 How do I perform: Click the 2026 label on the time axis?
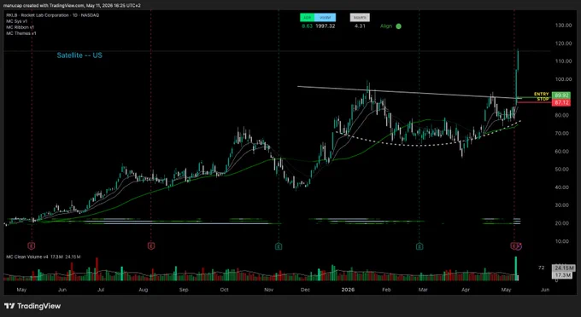pyautogui.click(x=348, y=290)
